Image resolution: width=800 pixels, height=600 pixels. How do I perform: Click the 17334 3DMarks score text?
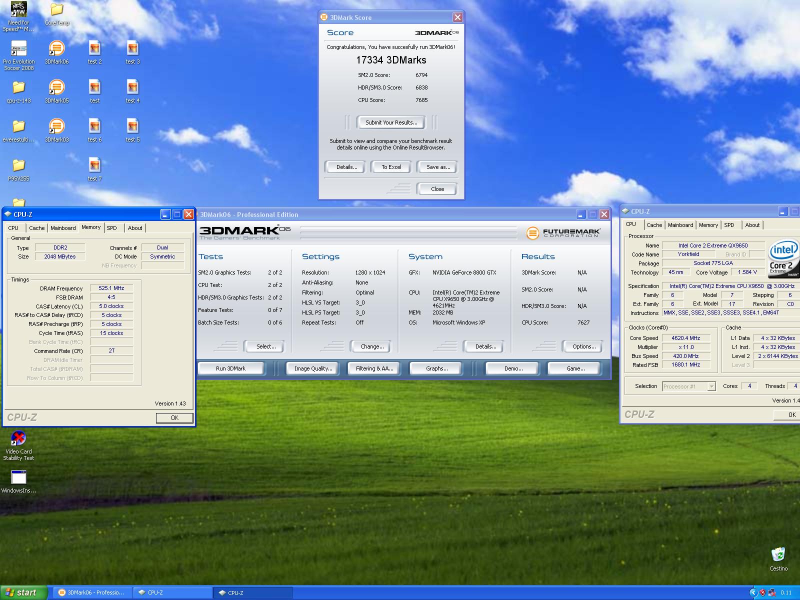click(391, 60)
